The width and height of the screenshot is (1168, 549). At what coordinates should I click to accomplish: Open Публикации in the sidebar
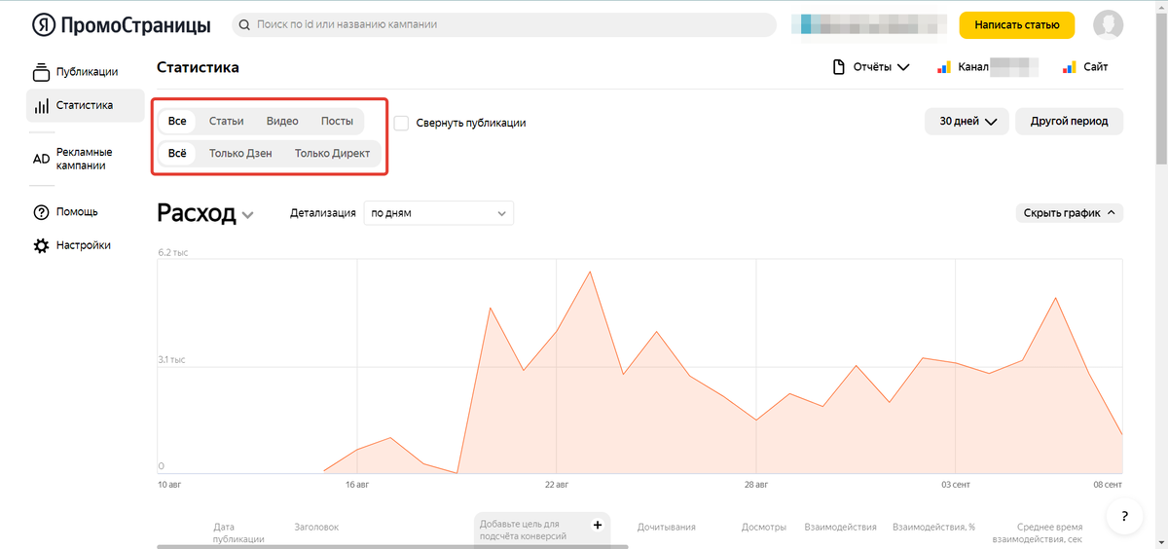[x=86, y=72]
